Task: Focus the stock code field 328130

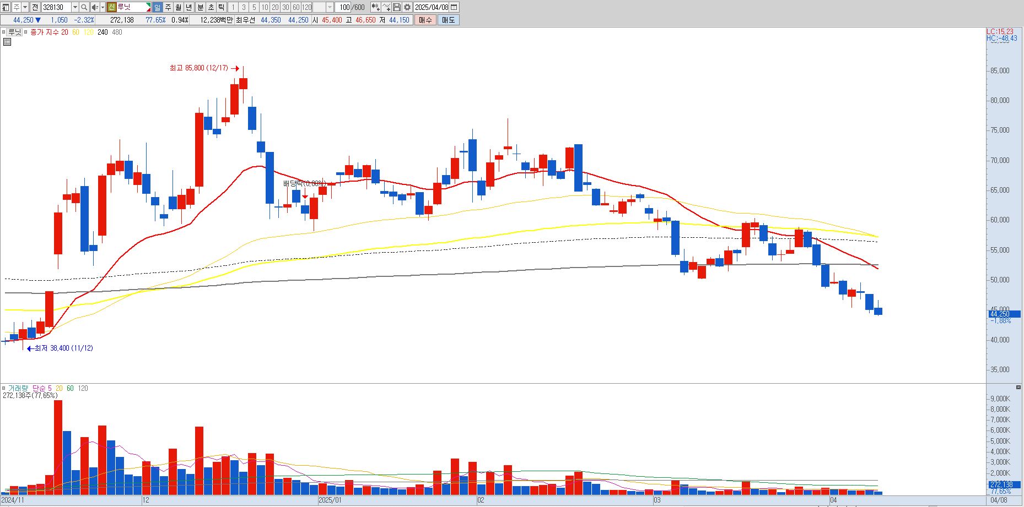Action: pyautogui.click(x=56, y=7)
